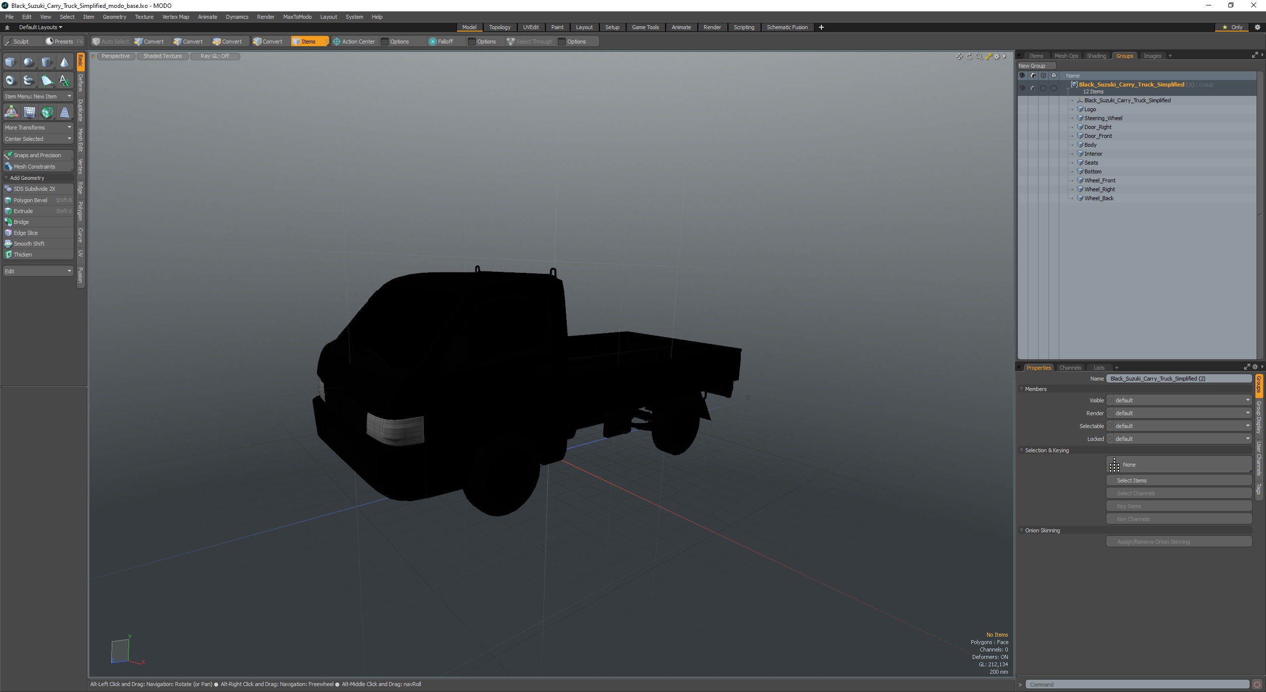Viewport: 1266px width, 692px height.
Task: Select the Cube primitive tool
Action: tap(10, 62)
